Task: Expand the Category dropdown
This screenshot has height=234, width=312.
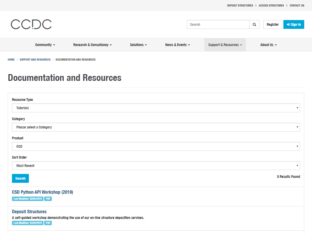Action: (156, 127)
